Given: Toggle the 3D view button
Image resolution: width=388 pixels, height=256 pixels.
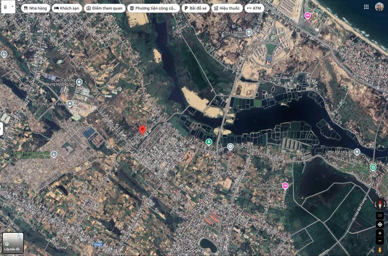Looking at the screenshot, I should pyautogui.click(x=380, y=215).
